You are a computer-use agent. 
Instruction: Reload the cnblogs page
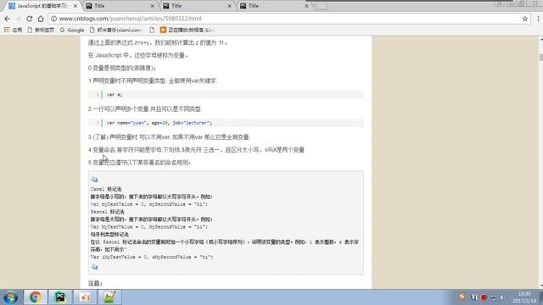tap(30, 19)
